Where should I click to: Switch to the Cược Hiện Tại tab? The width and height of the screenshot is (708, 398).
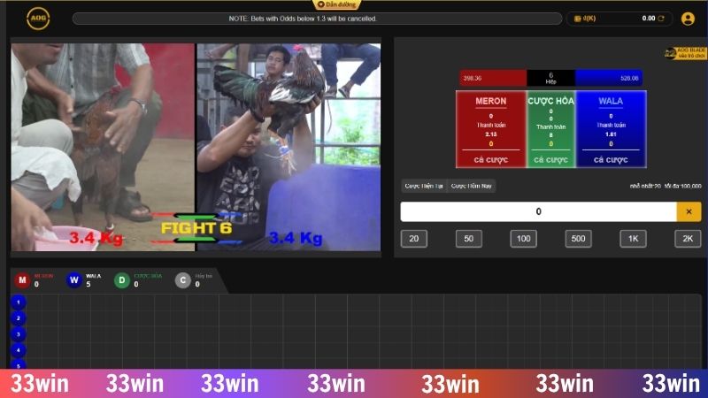(x=424, y=186)
